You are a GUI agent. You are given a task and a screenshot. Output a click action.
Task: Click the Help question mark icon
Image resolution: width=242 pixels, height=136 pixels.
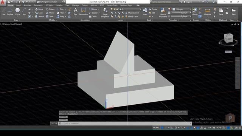tap(213, 2)
